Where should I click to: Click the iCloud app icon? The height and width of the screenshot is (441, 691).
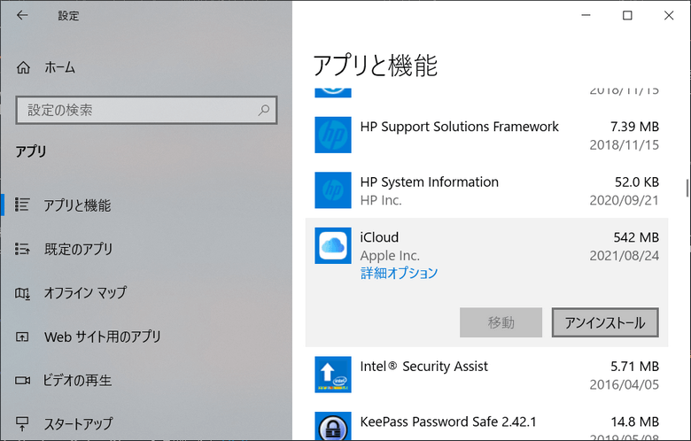pyautogui.click(x=333, y=245)
